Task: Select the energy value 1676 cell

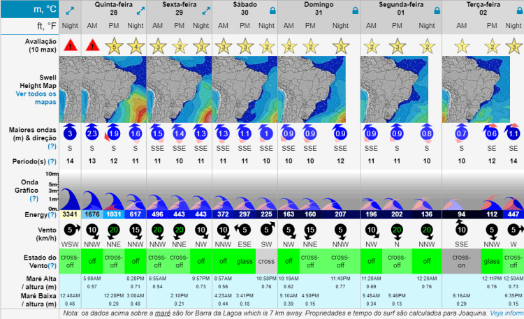Action: pos(92,214)
